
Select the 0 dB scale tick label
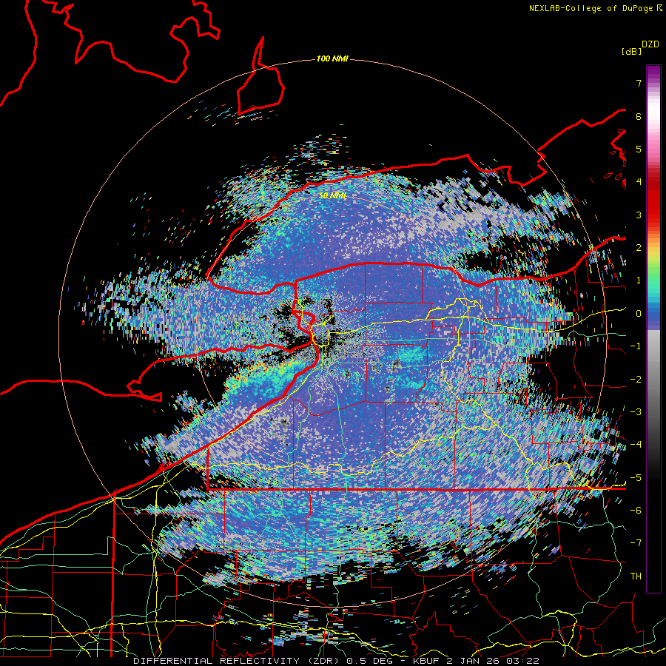pos(639,314)
